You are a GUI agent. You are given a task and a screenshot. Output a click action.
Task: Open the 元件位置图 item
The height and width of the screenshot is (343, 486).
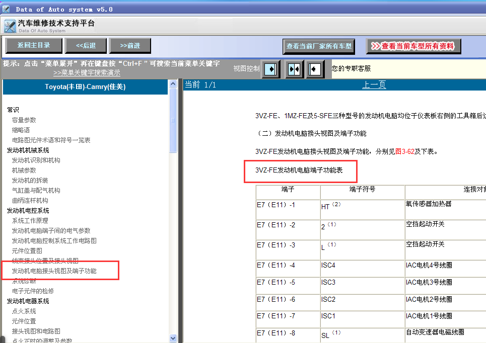[27, 251]
